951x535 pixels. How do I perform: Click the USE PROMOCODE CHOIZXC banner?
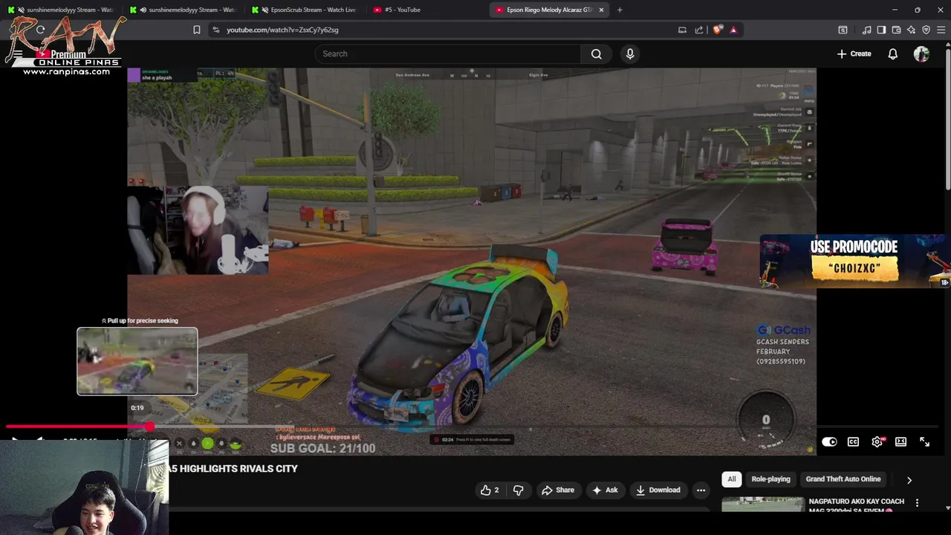(x=853, y=261)
